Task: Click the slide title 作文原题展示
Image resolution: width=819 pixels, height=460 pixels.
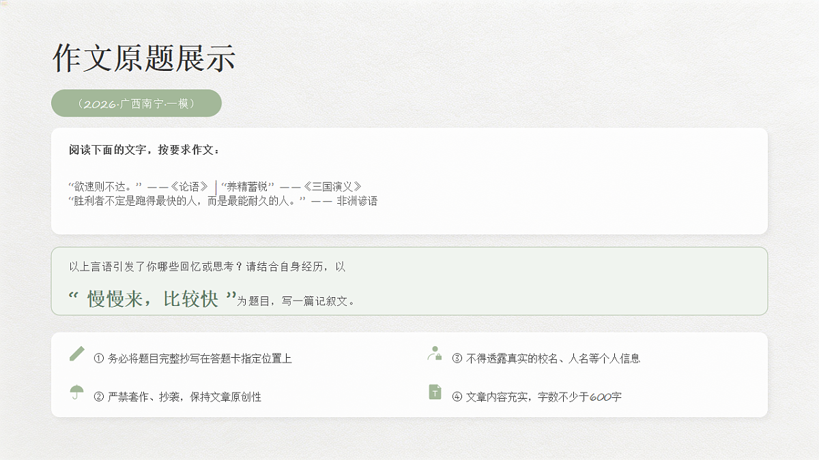Action: [x=145, y=58]
